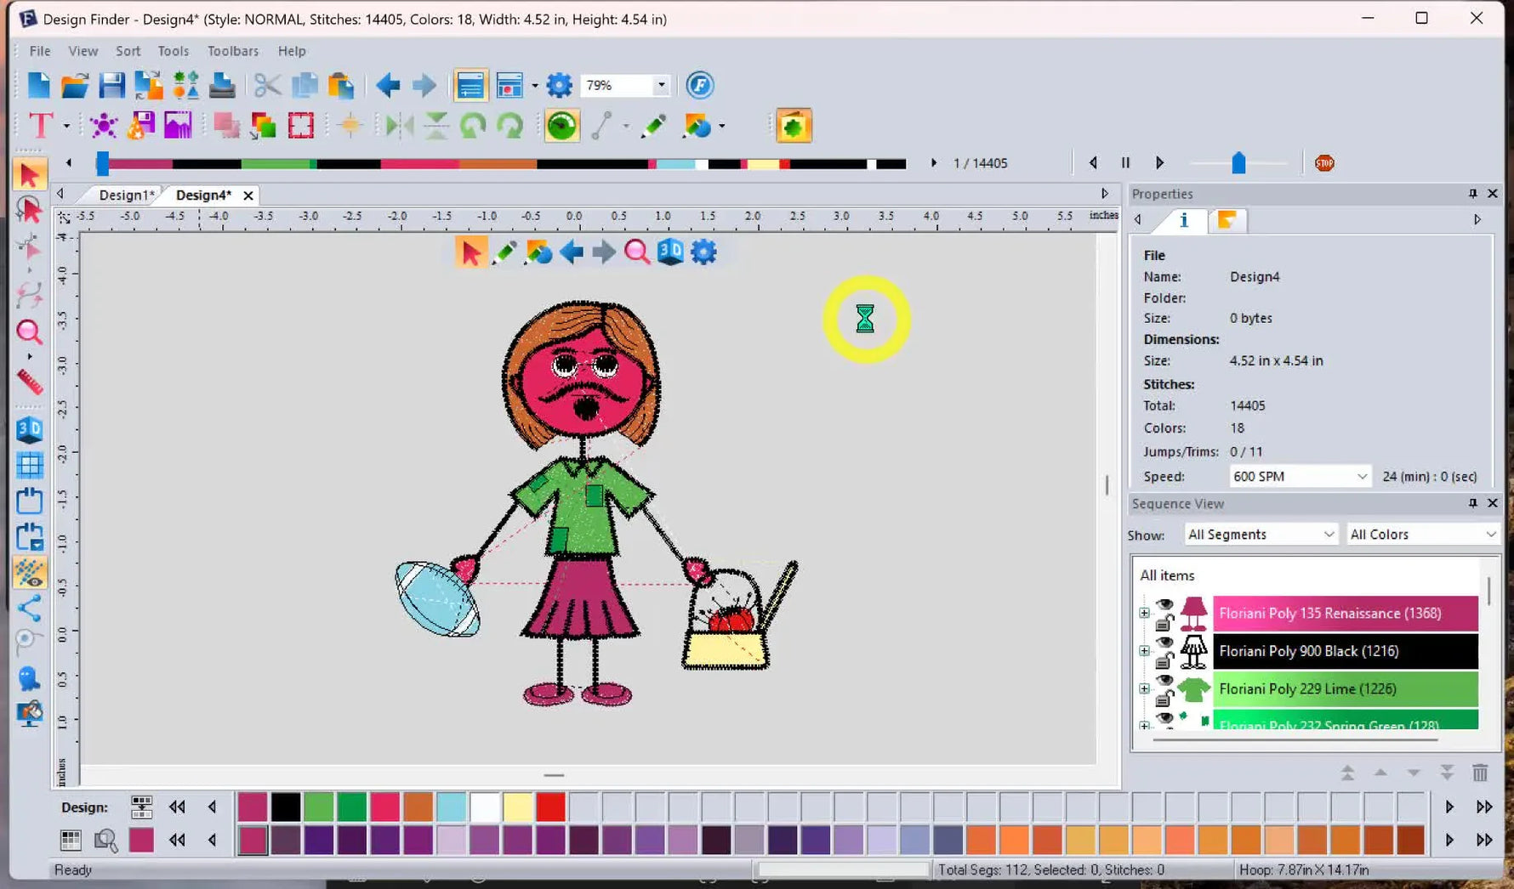Image resolution: width=1514 pixels, height=889 pixels.
Task: Select the Zoom magnifier tool in left sidebar
Action: tap(29, 332)
